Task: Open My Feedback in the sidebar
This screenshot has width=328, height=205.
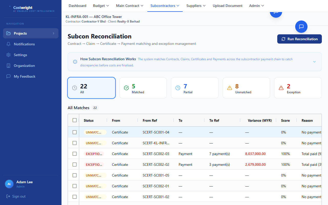Action: [x=31, y=76]
